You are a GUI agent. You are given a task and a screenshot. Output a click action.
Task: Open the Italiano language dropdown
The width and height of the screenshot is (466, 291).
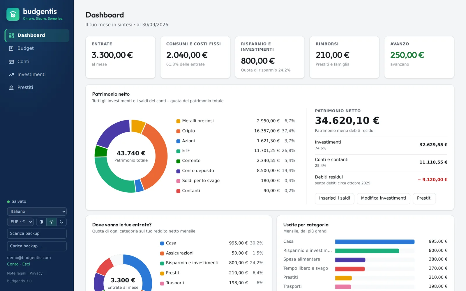pos(37,211)
